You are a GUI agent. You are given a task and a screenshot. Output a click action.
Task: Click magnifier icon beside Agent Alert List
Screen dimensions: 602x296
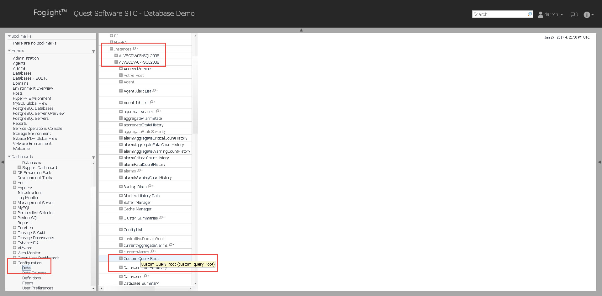pos(155,91)
